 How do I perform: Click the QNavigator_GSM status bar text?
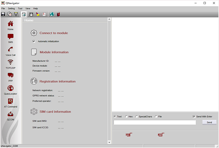[9, 146]
